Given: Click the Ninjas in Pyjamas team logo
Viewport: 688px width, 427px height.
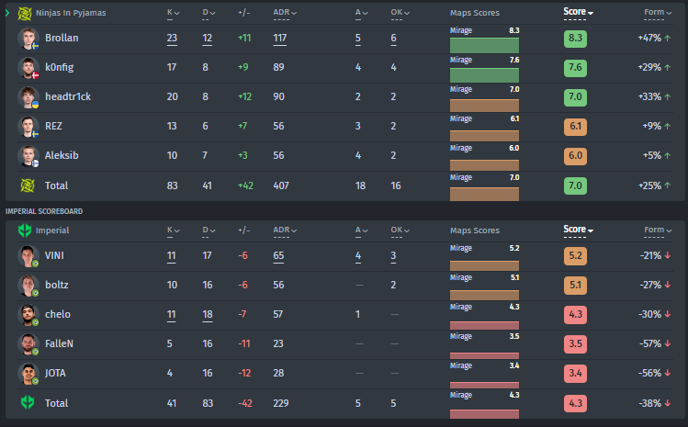Looking at the screenshot, I should 25,13.
